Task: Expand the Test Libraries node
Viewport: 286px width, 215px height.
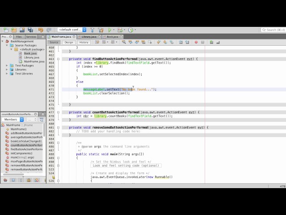Action: (7, 73)
